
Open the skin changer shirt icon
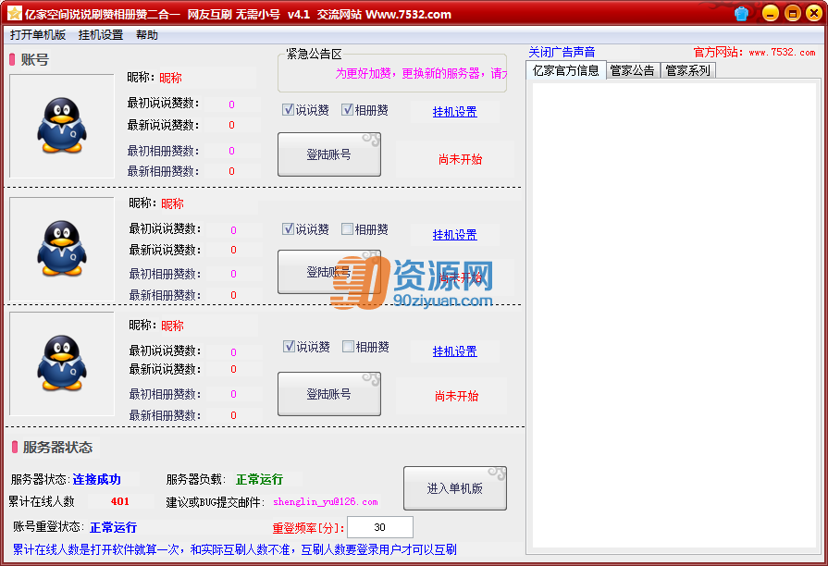coord(741,14)
